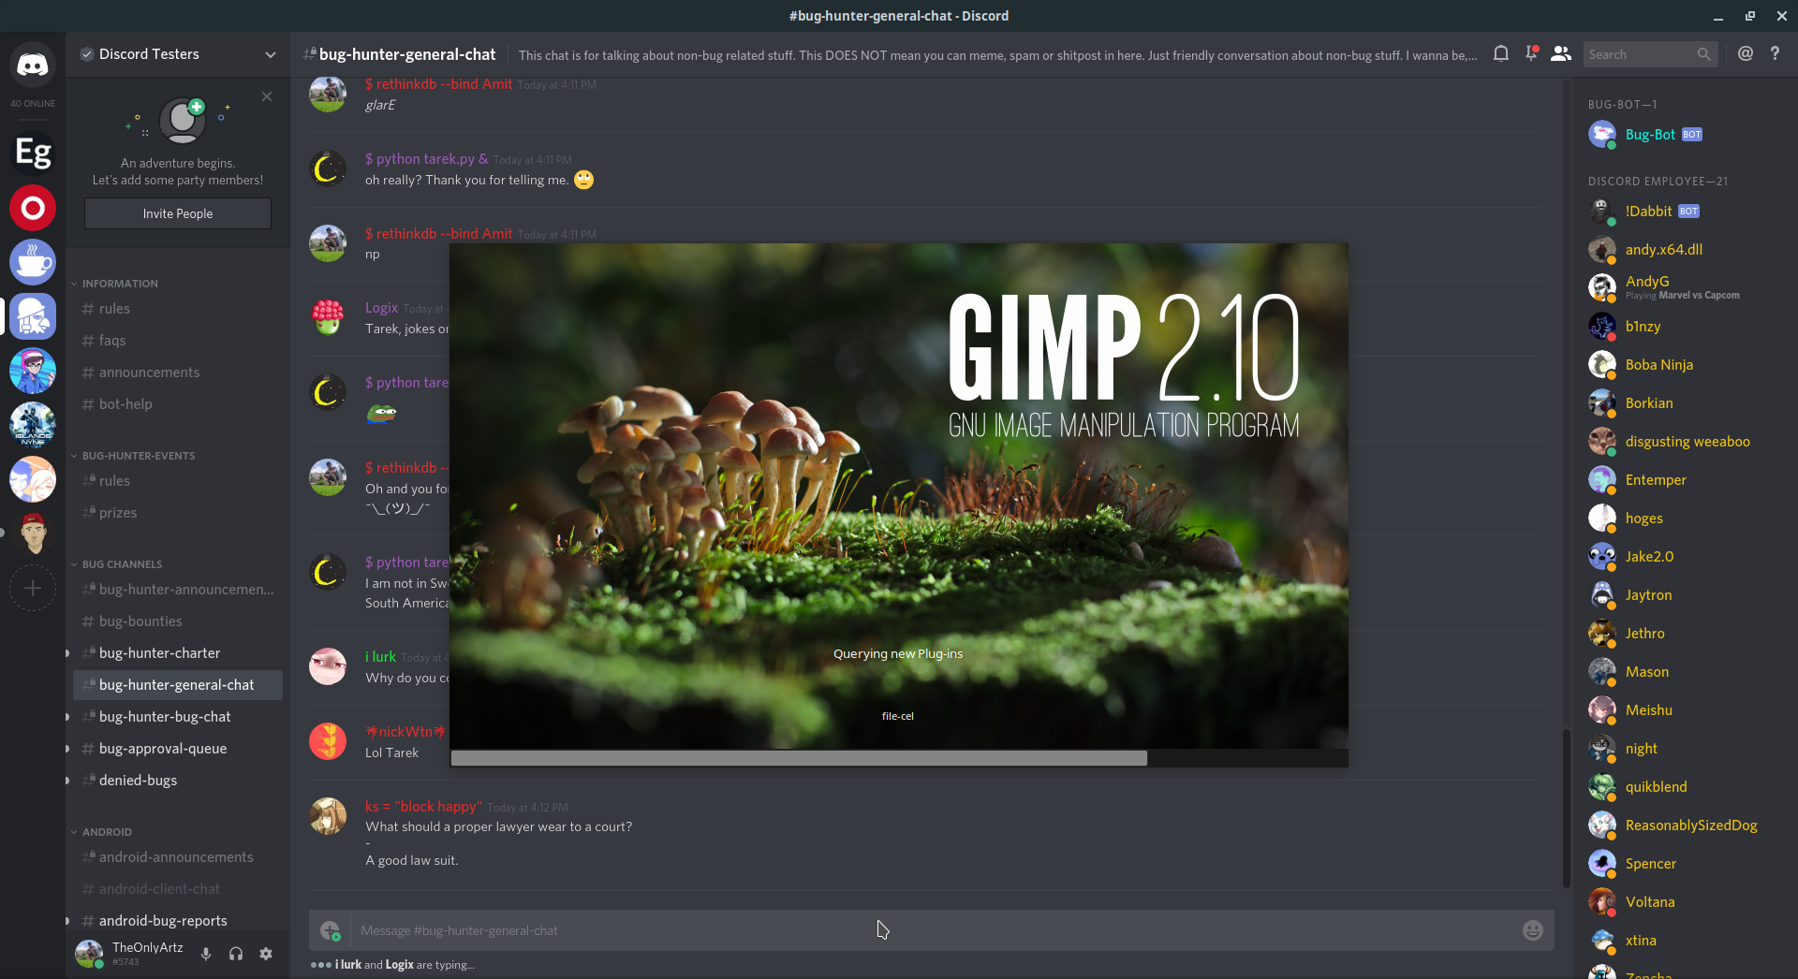Viewport: 1798px width, 979px height.
Task: Click the Invite People button
Action: 178,213
